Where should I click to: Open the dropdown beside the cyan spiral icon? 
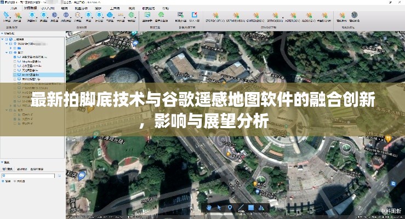click(x=113, y=18)
